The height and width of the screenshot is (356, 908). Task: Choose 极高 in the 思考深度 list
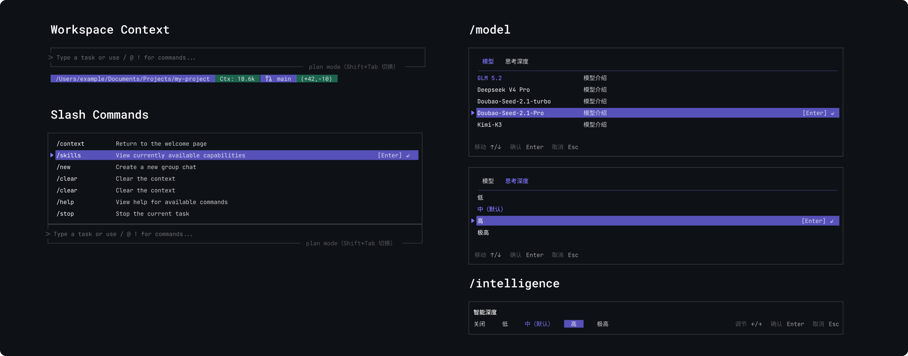pos(483,233)
